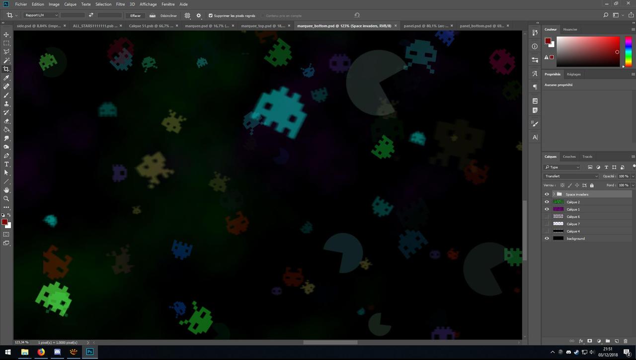
Task: Pick a color in the red color field
Action: [588, 51]
